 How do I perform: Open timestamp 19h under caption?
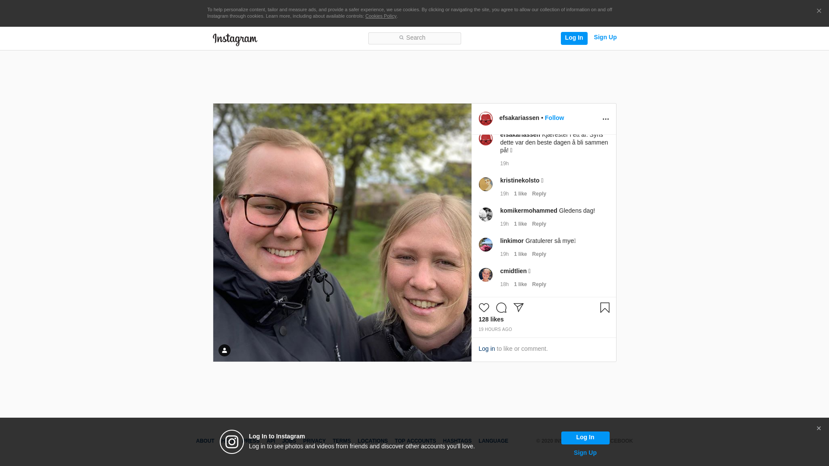click(x=504, y=164)
